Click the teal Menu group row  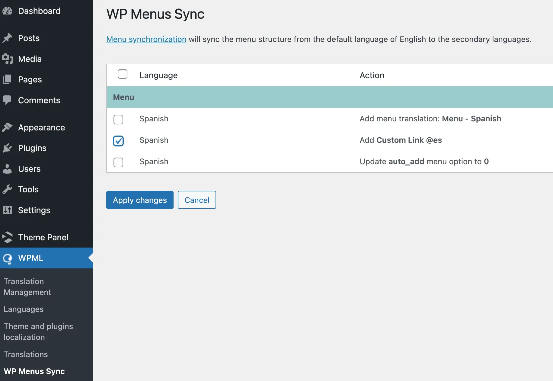330,97
